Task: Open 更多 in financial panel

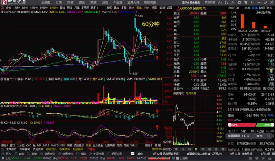Action: (270, 8)
